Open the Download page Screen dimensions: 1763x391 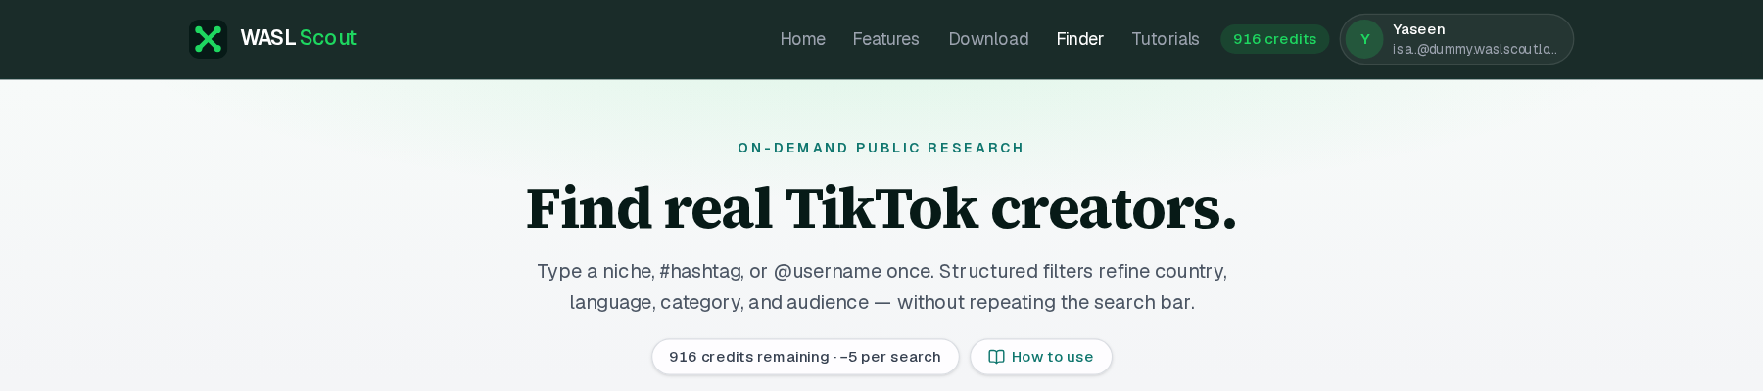coord(988,39)
